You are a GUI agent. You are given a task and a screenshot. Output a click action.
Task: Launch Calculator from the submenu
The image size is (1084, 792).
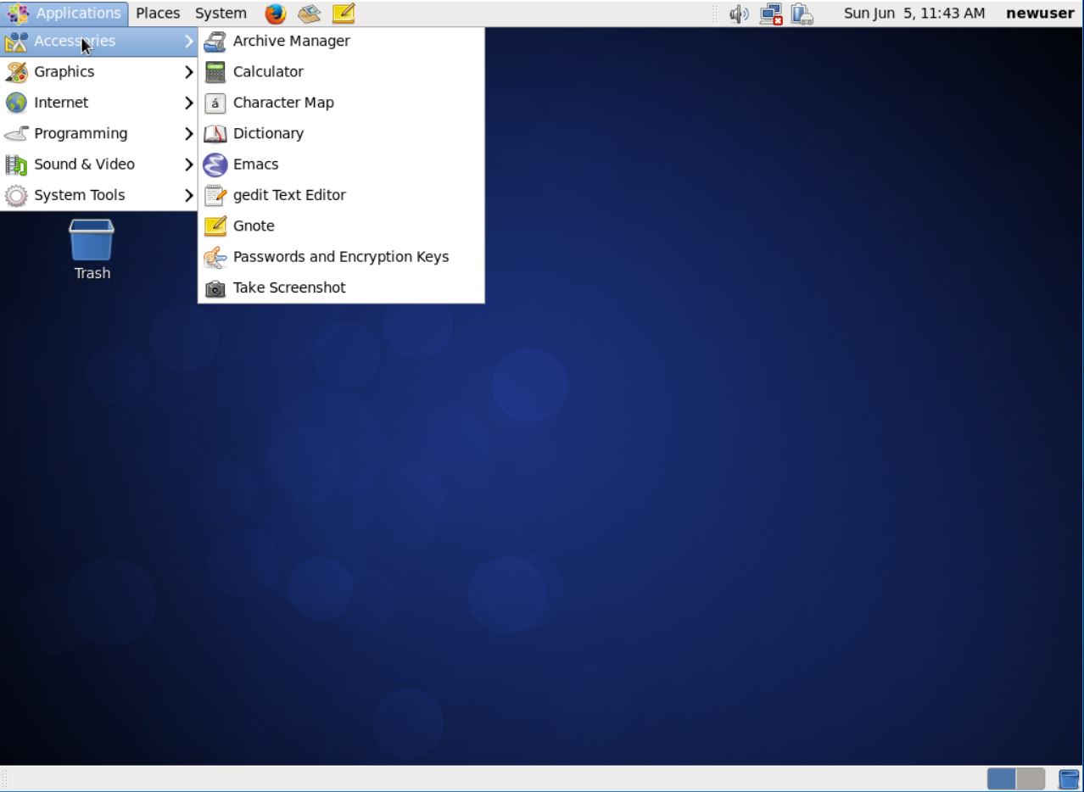(x=341, y=72)
